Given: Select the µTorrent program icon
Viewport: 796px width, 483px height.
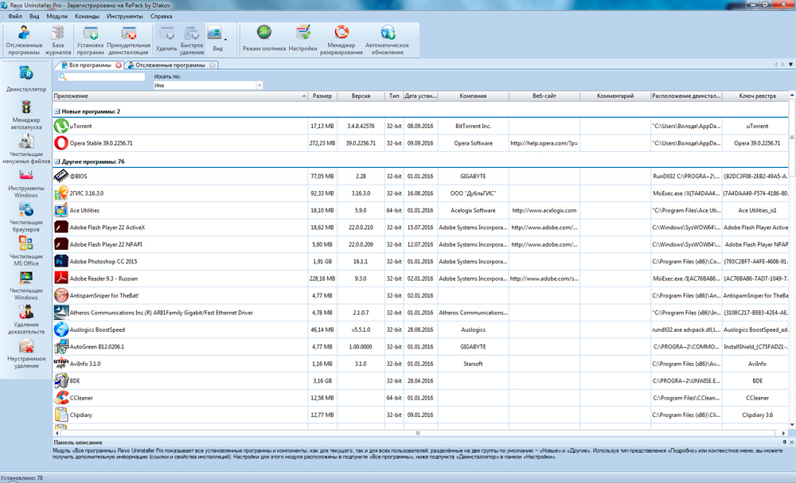Looking at the screenshot, I should click(x=61, y=126).
